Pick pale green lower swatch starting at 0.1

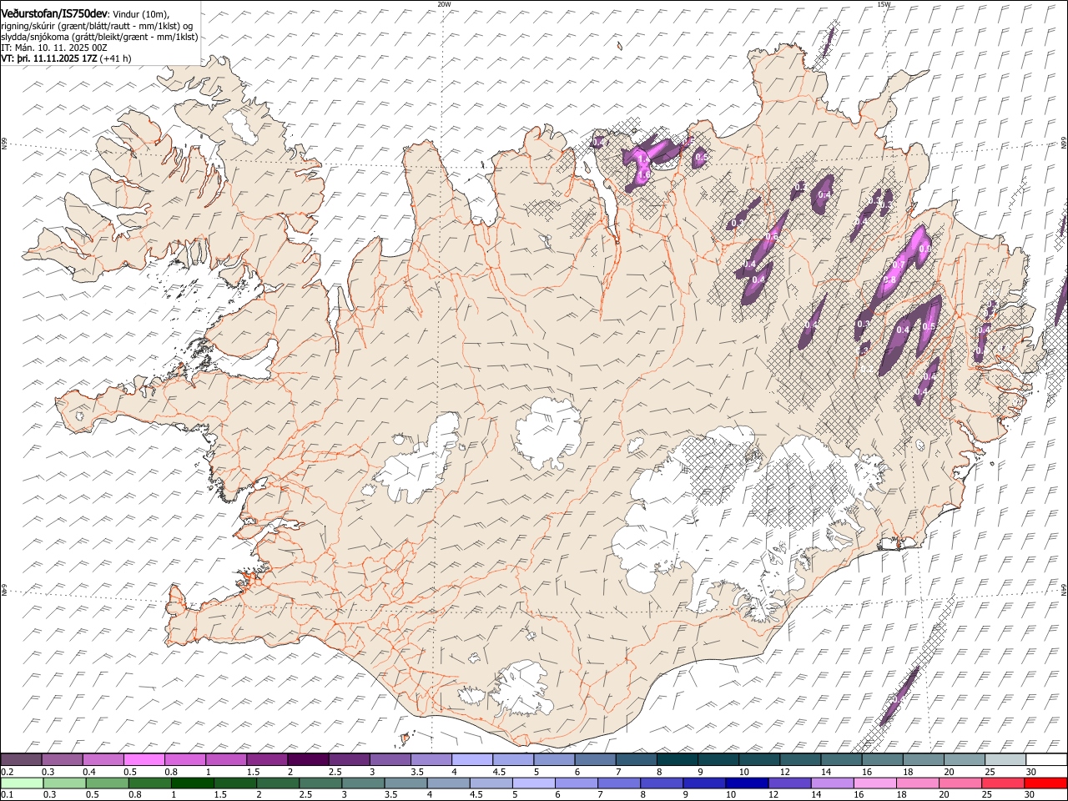(22, 783)
